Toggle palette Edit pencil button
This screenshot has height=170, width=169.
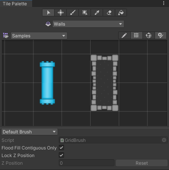tap(124, 35)
